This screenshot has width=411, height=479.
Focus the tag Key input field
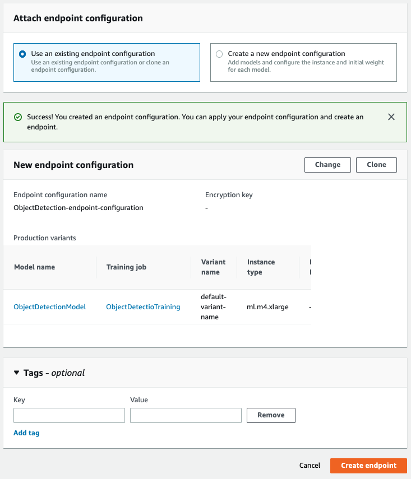[69, 415]
